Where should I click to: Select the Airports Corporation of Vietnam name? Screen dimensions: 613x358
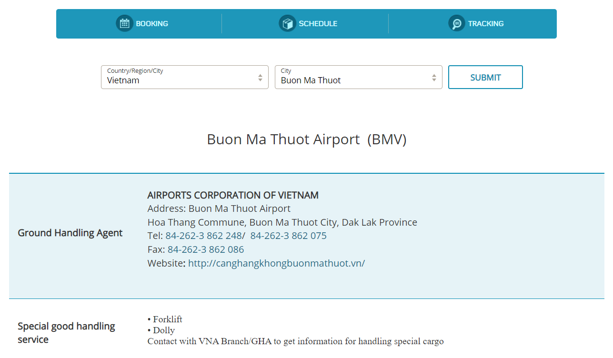pyautogui.click(x=233, y=195)
